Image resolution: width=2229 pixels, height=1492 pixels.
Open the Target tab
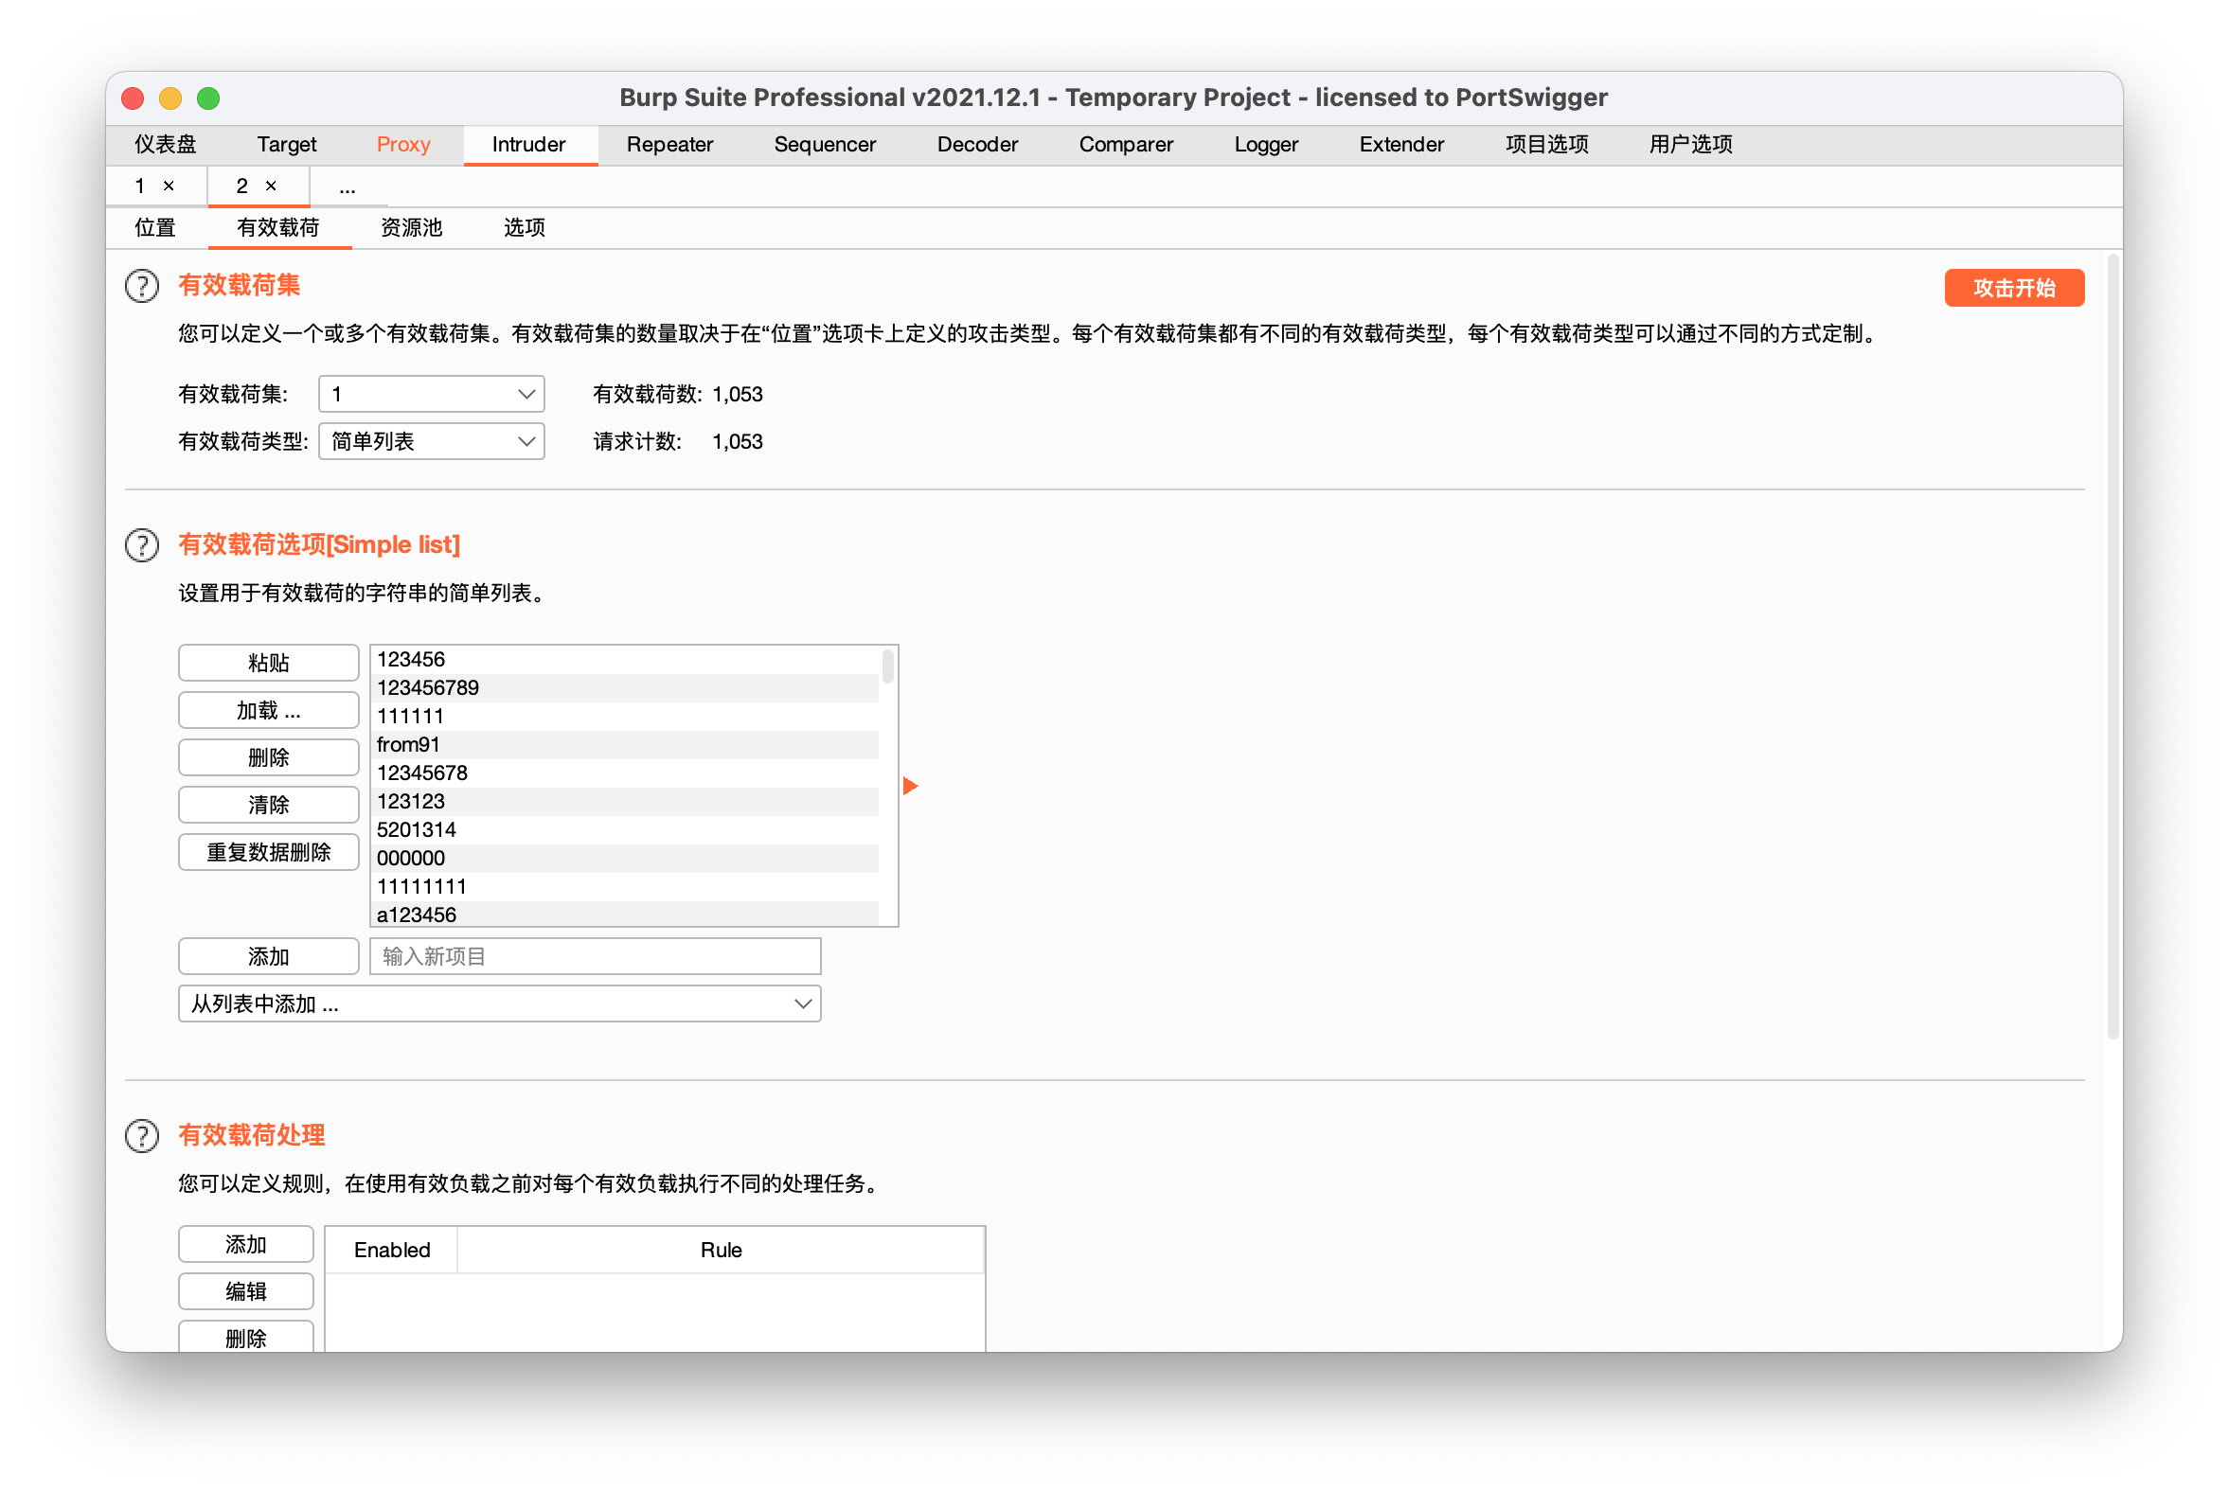[x=287, y=145]
